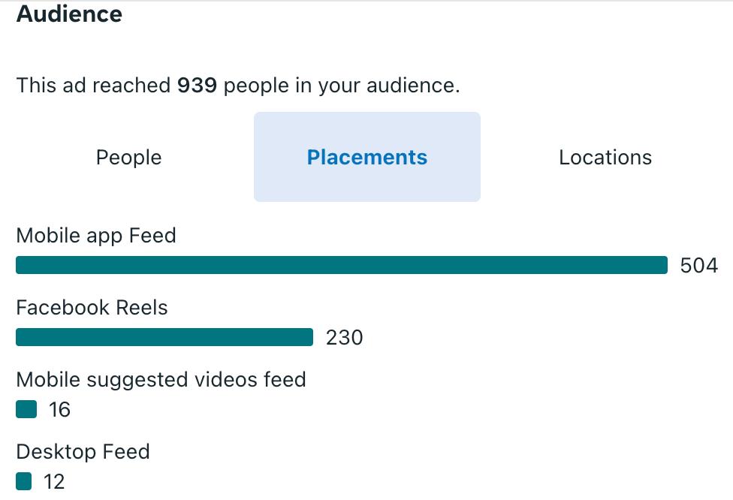Click the Mobile app Feed label

pos(96,236)
